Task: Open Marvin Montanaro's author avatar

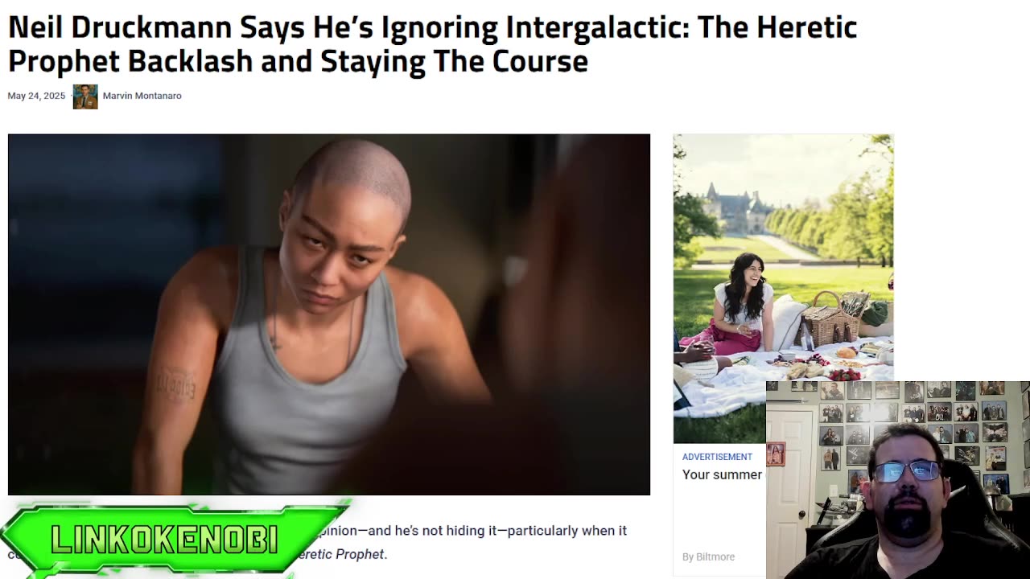Action: click(85, 96)
